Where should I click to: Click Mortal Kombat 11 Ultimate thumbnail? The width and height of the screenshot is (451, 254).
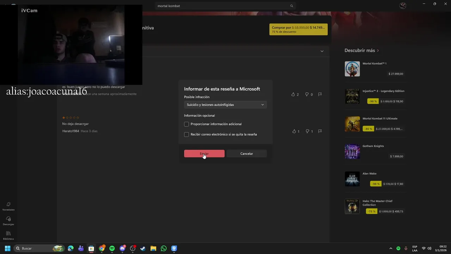(352, 124)
